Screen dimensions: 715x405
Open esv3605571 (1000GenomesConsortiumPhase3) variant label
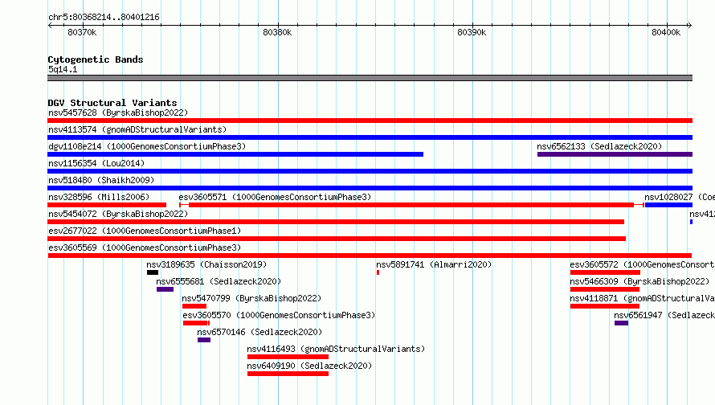[275, 197]
